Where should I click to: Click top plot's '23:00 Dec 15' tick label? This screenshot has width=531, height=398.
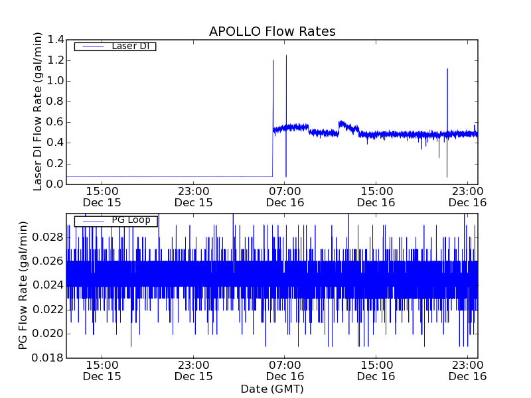pyautogui.click(x=193, y=197)
